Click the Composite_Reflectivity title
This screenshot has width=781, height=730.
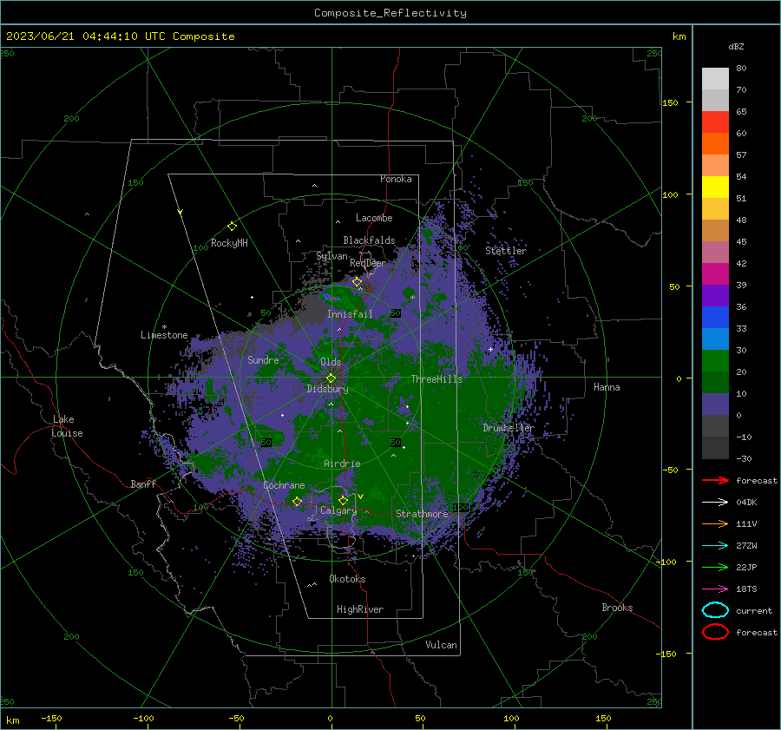coord(390,13)
